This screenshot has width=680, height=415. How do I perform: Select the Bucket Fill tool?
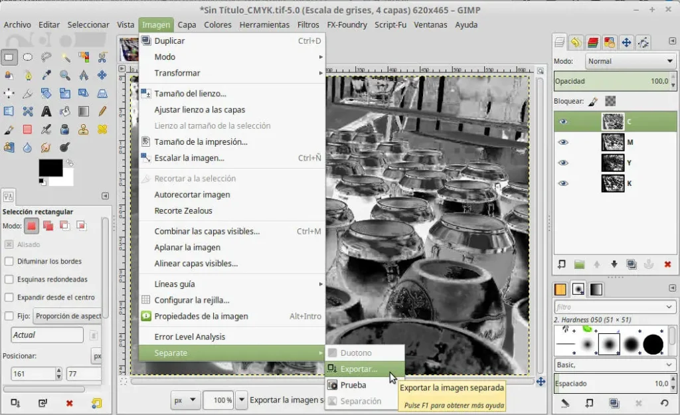[65, 112]
